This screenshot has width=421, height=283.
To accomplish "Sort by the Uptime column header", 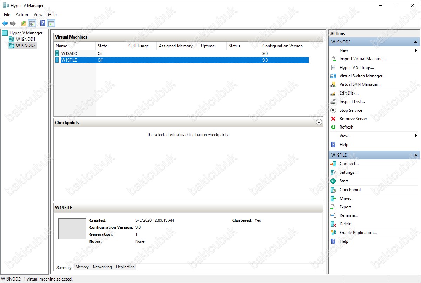I will tap(213, 46).
